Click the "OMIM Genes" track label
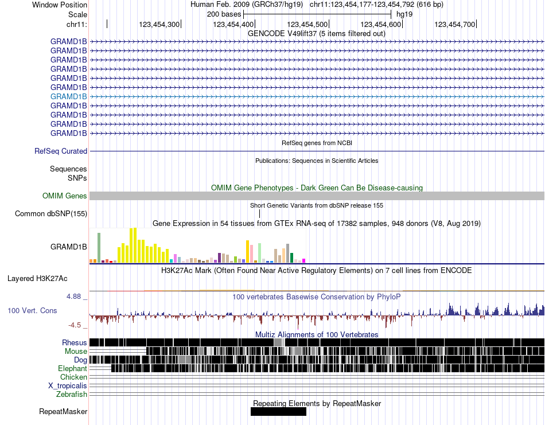This screenshot has height=425, width=545. pyautogui.click(x=64, y=196)
